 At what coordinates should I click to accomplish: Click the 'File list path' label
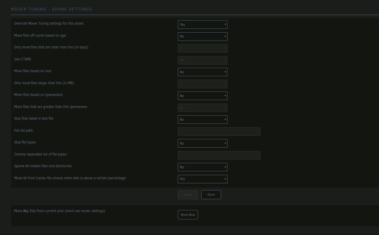click(24, 131)
